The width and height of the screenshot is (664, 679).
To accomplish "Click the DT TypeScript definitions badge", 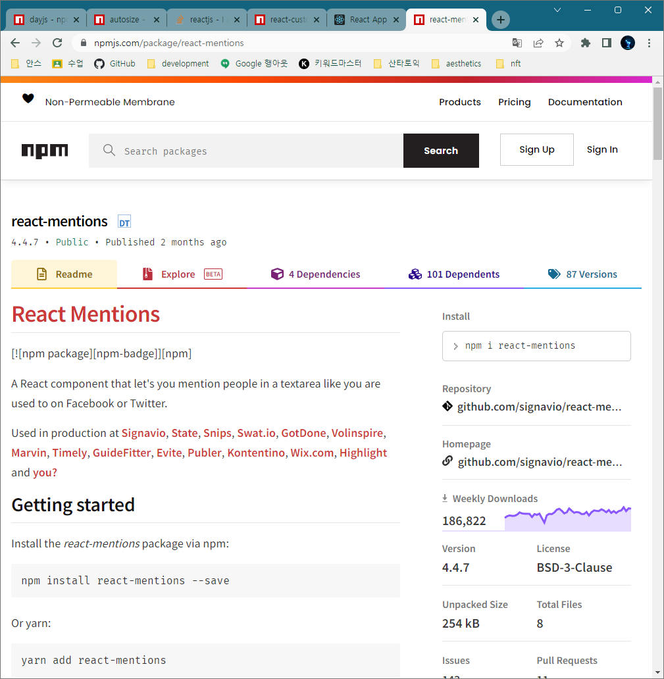I will pos(124,222).
